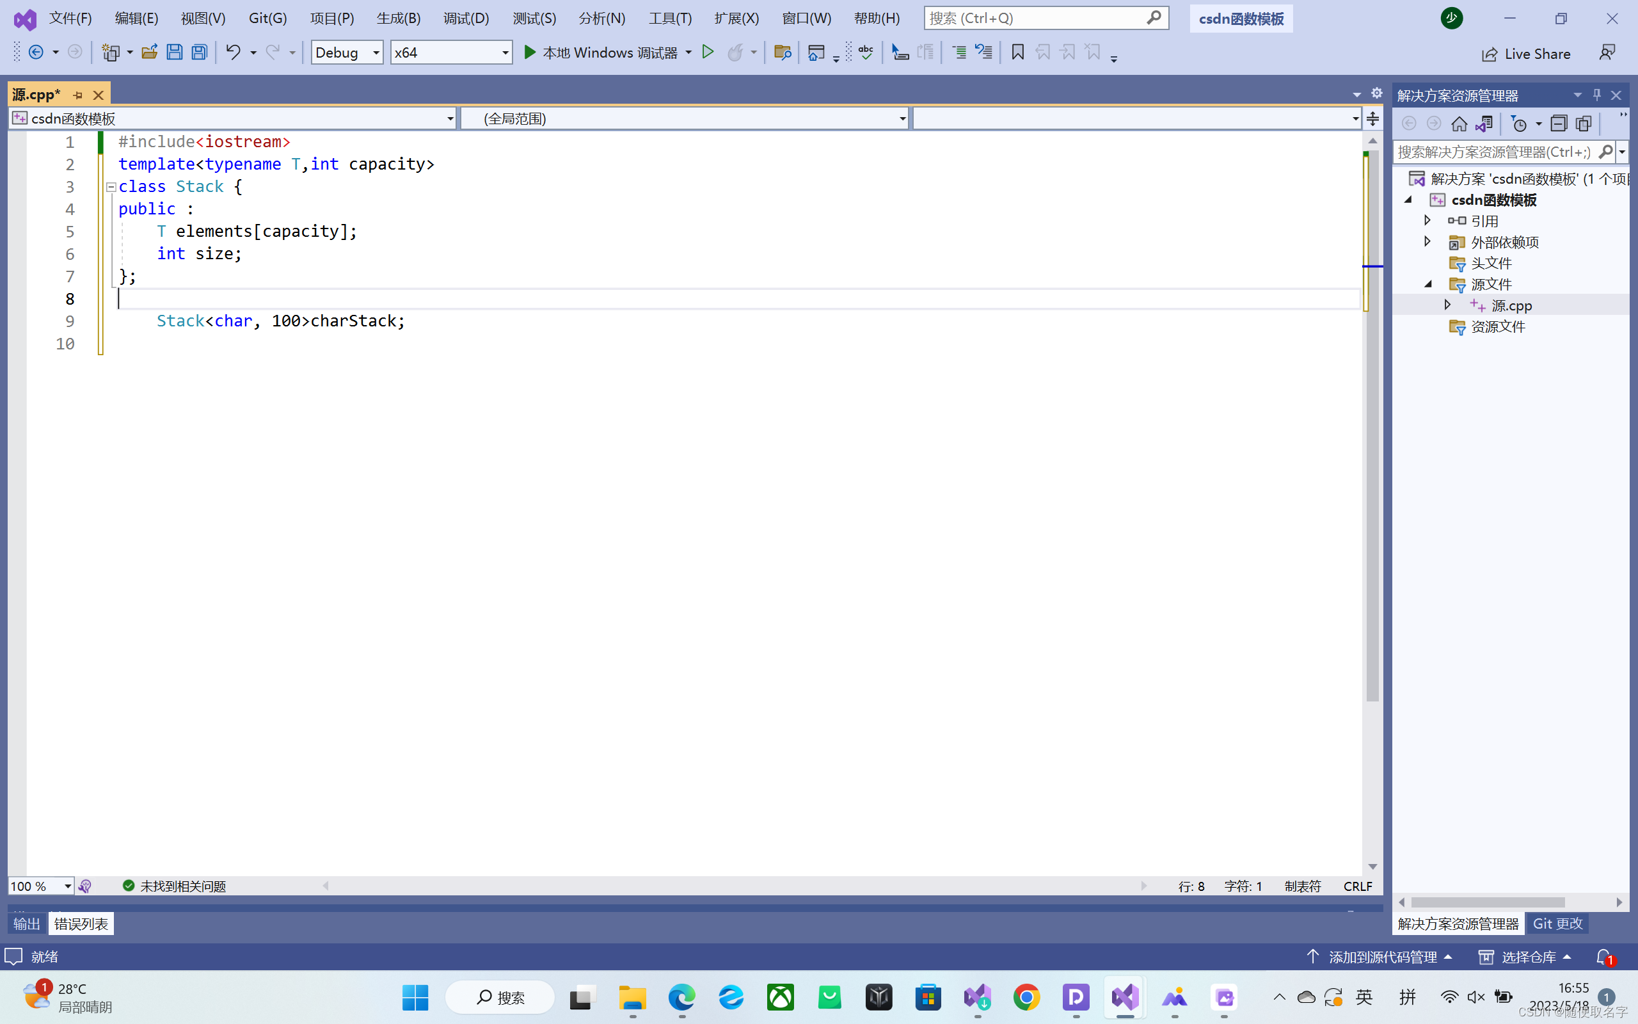The height and width of the screenshot is (1024, 1638).
Task: Click the bookmark toggle icon in toolbar
Action: (x=1017, y=52)
